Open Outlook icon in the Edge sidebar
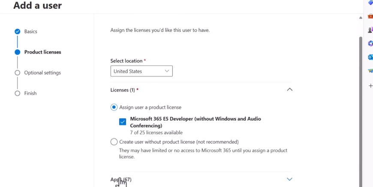Screen dimensions: 373x187 370,57
